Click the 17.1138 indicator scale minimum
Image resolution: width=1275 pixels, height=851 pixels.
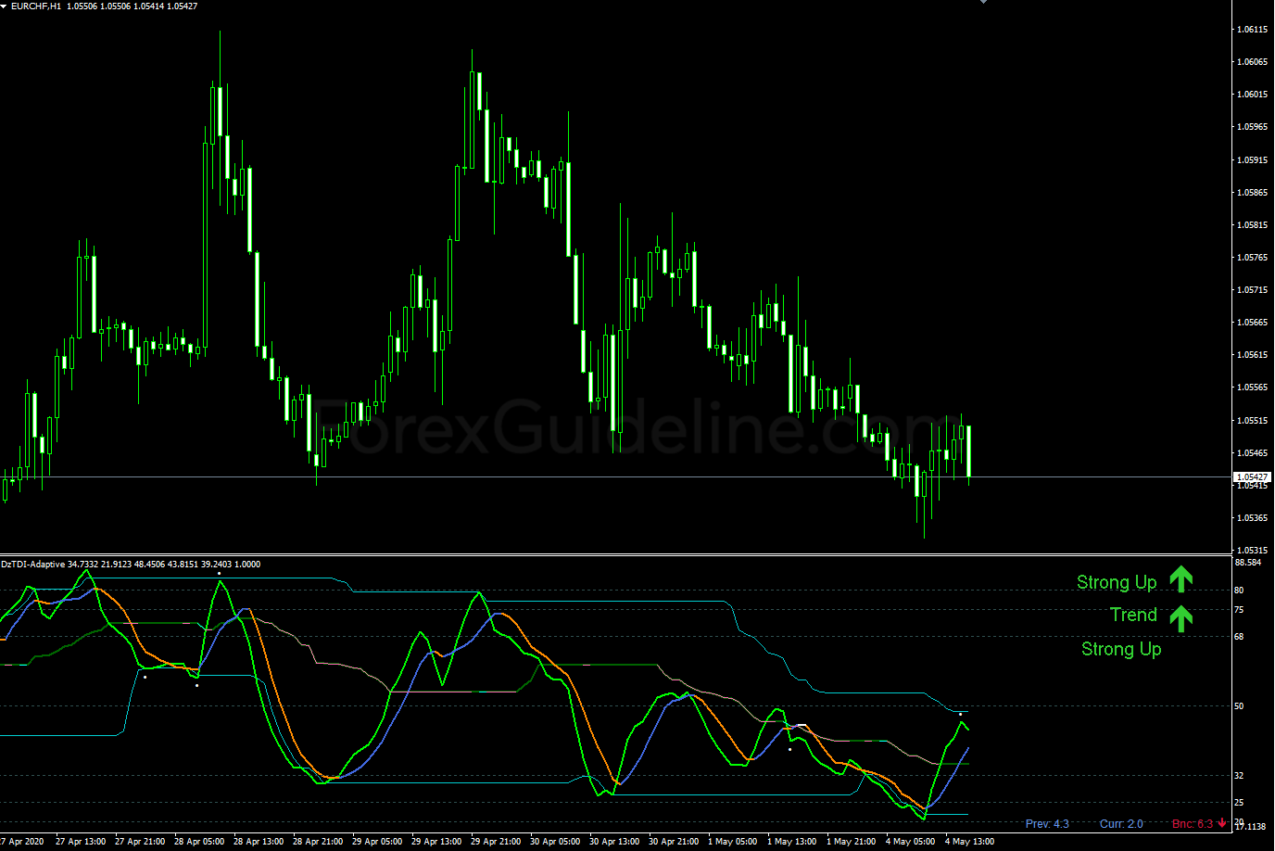click(x=1251, y=827)
